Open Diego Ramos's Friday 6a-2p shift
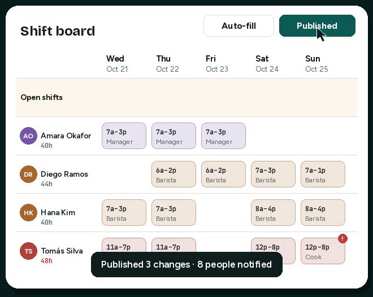This screenshot has width=373, height=297. click(x=223, y=174)
